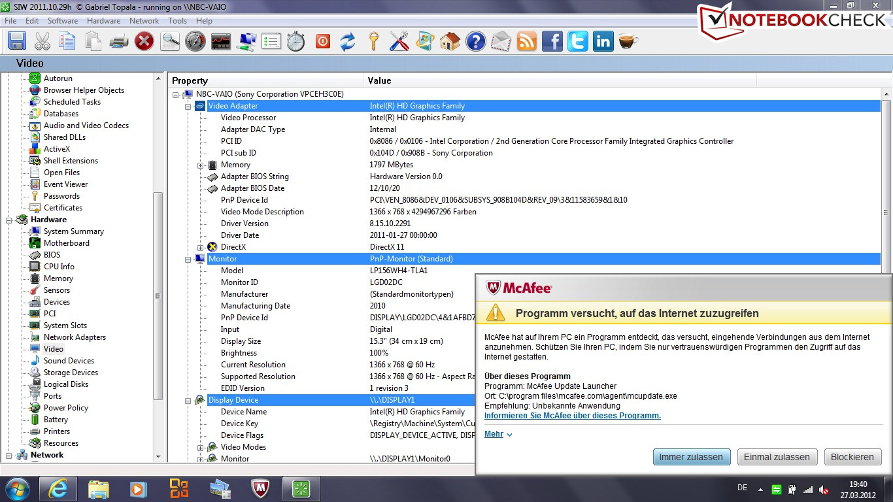Click the Property column header

[266, 80]
